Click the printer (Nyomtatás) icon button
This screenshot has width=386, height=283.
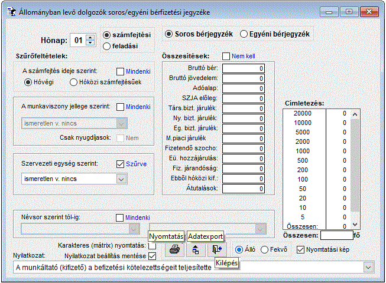[x=174, y=249]
